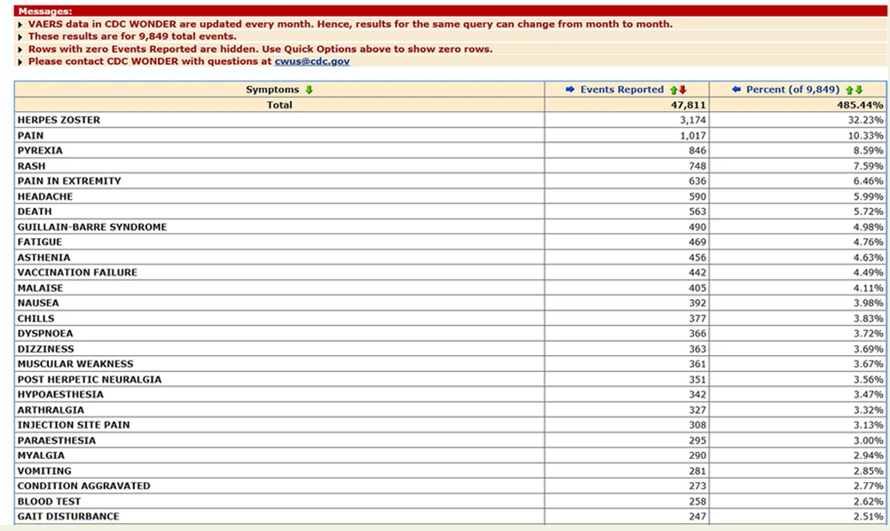This screenshot has width=890, height=531.
Task: Click the Events Reported column header text
Action: (621, 89)
